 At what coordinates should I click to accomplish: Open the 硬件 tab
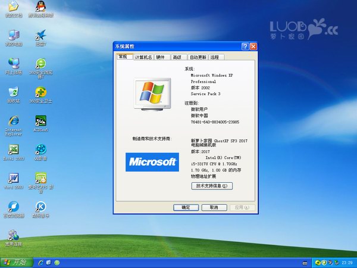pyautogui.click(x=161, y=57)
